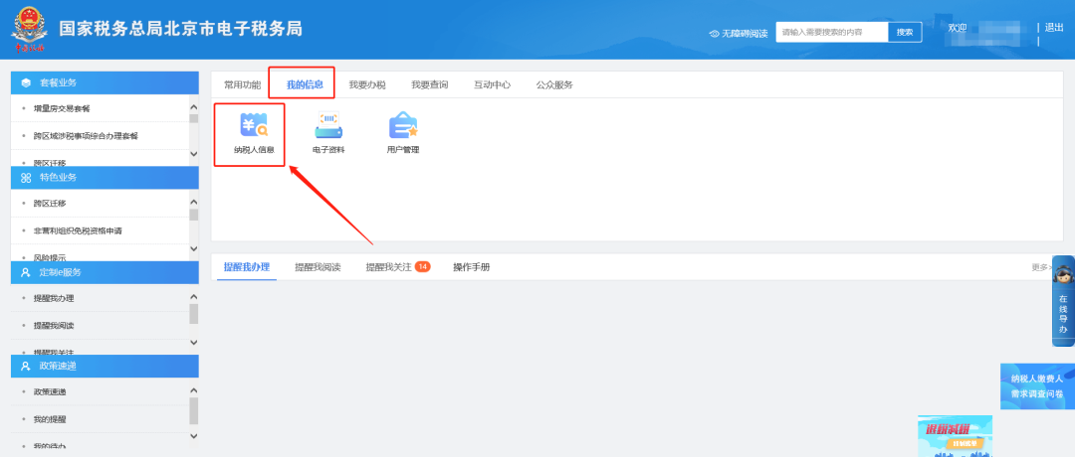Click the 定制e服务 section header
Image resolution: width=1075 pixels, height=457 pixels.
[105, 272]
